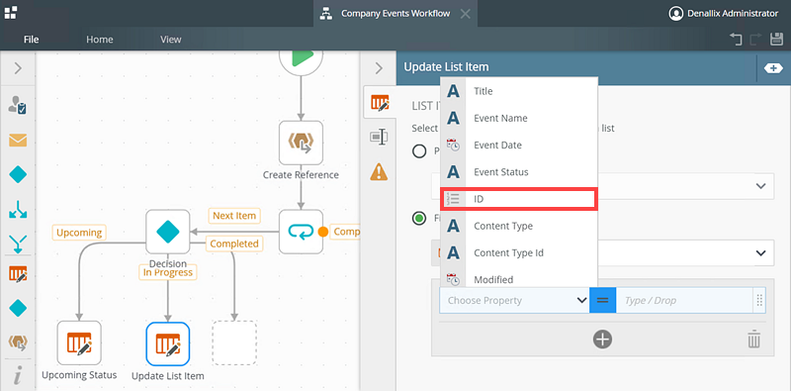Screen dimensions: 791x391
Task: Select the Loop step on canvas
Action: tap(301, 232)
